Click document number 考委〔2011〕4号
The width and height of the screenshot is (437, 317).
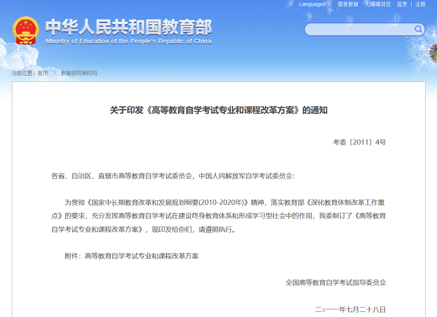click(x=359, y=142)
